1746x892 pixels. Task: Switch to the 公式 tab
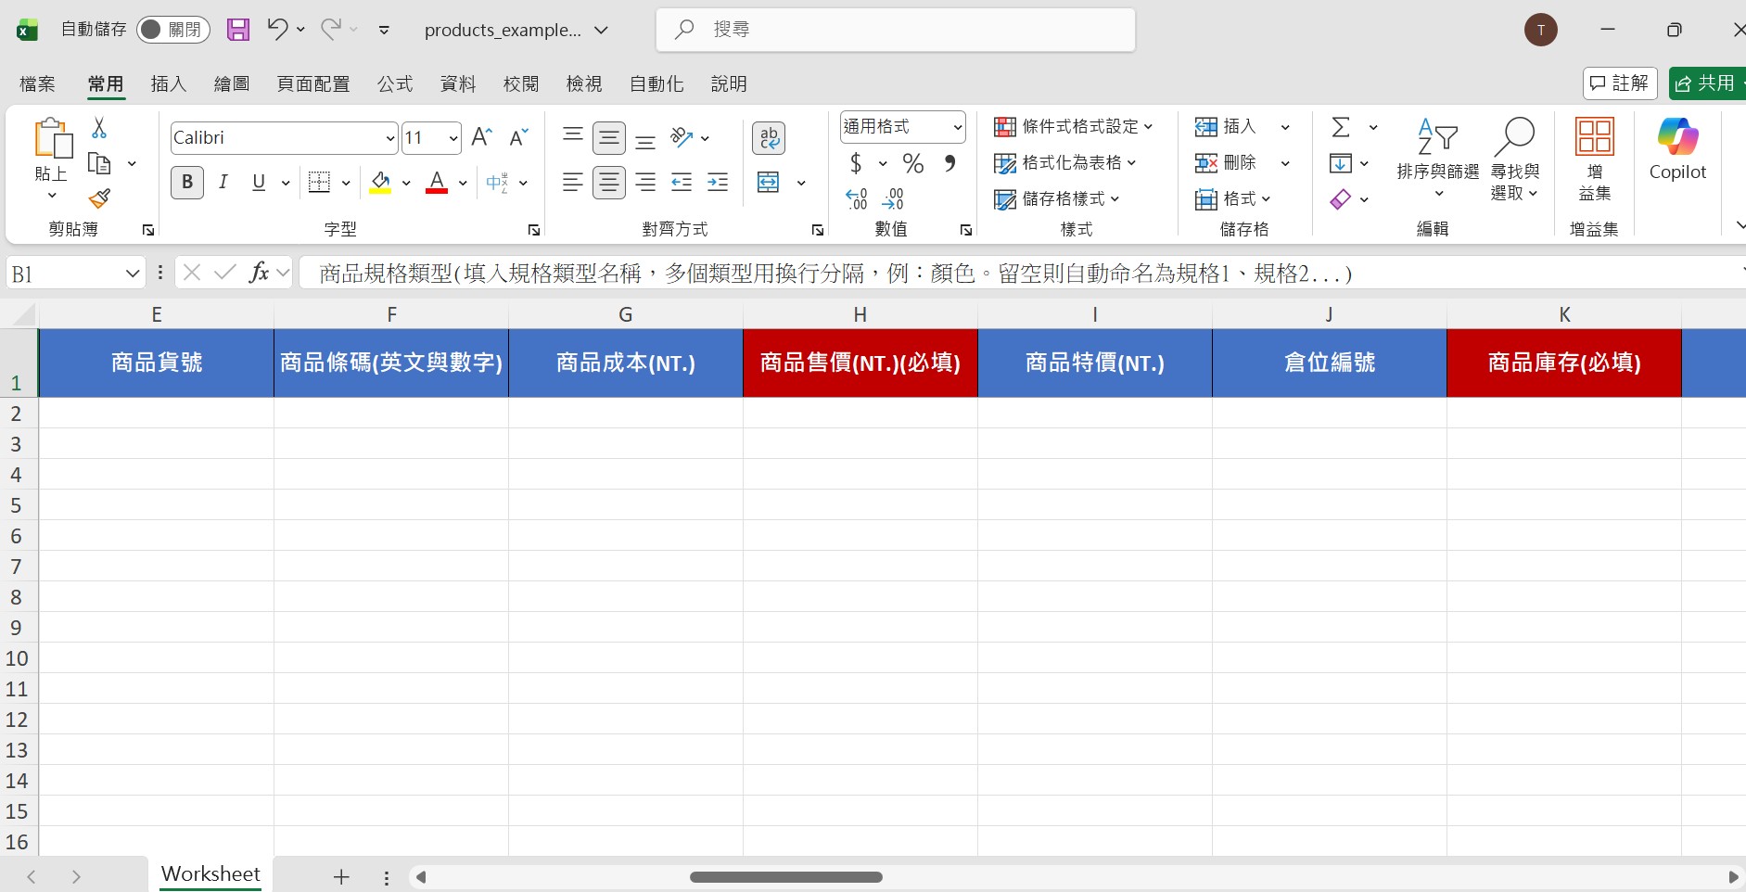coord(395,83)
